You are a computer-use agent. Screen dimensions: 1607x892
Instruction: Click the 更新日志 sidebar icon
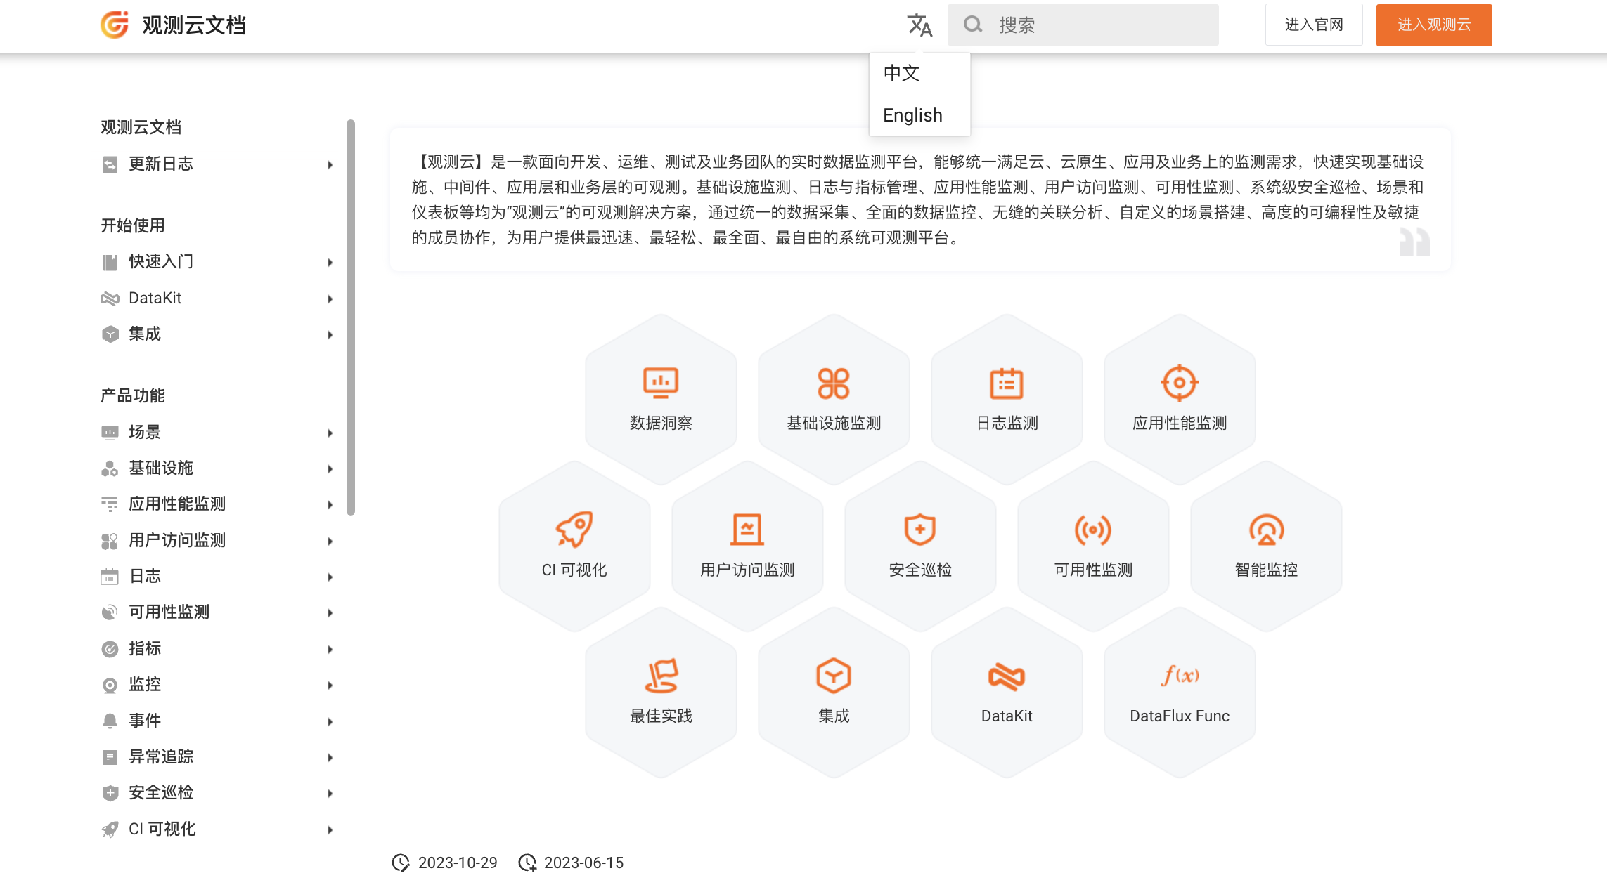pyautogui.click(x=110, y=164)
